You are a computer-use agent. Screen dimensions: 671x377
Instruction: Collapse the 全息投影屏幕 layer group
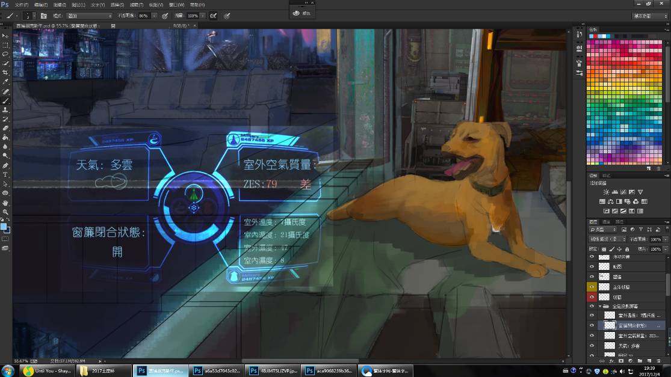click(599, 307)
